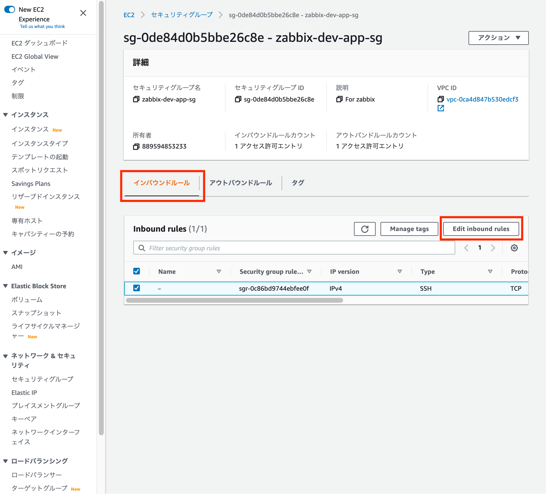The width and height of the screenshot is (546, 494).
Task: Open the EC2 breadcrumb link
Action: (129, 15)
